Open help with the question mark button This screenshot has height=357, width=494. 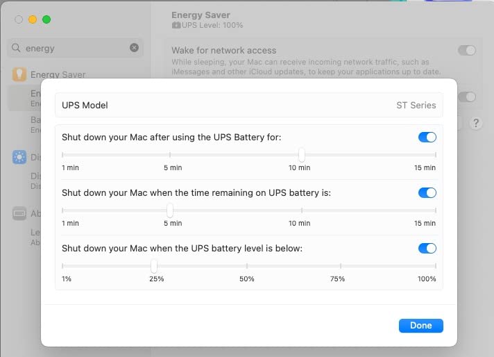click(476, 123)
